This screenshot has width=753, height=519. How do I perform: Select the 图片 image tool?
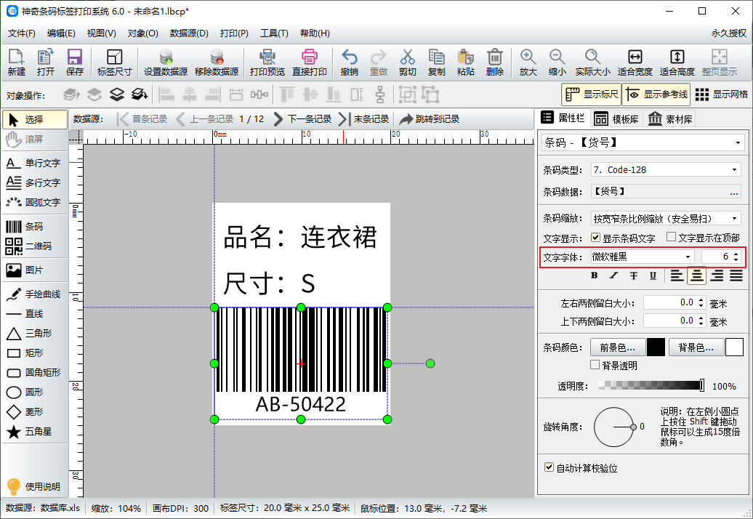click(x=35, y=270)
